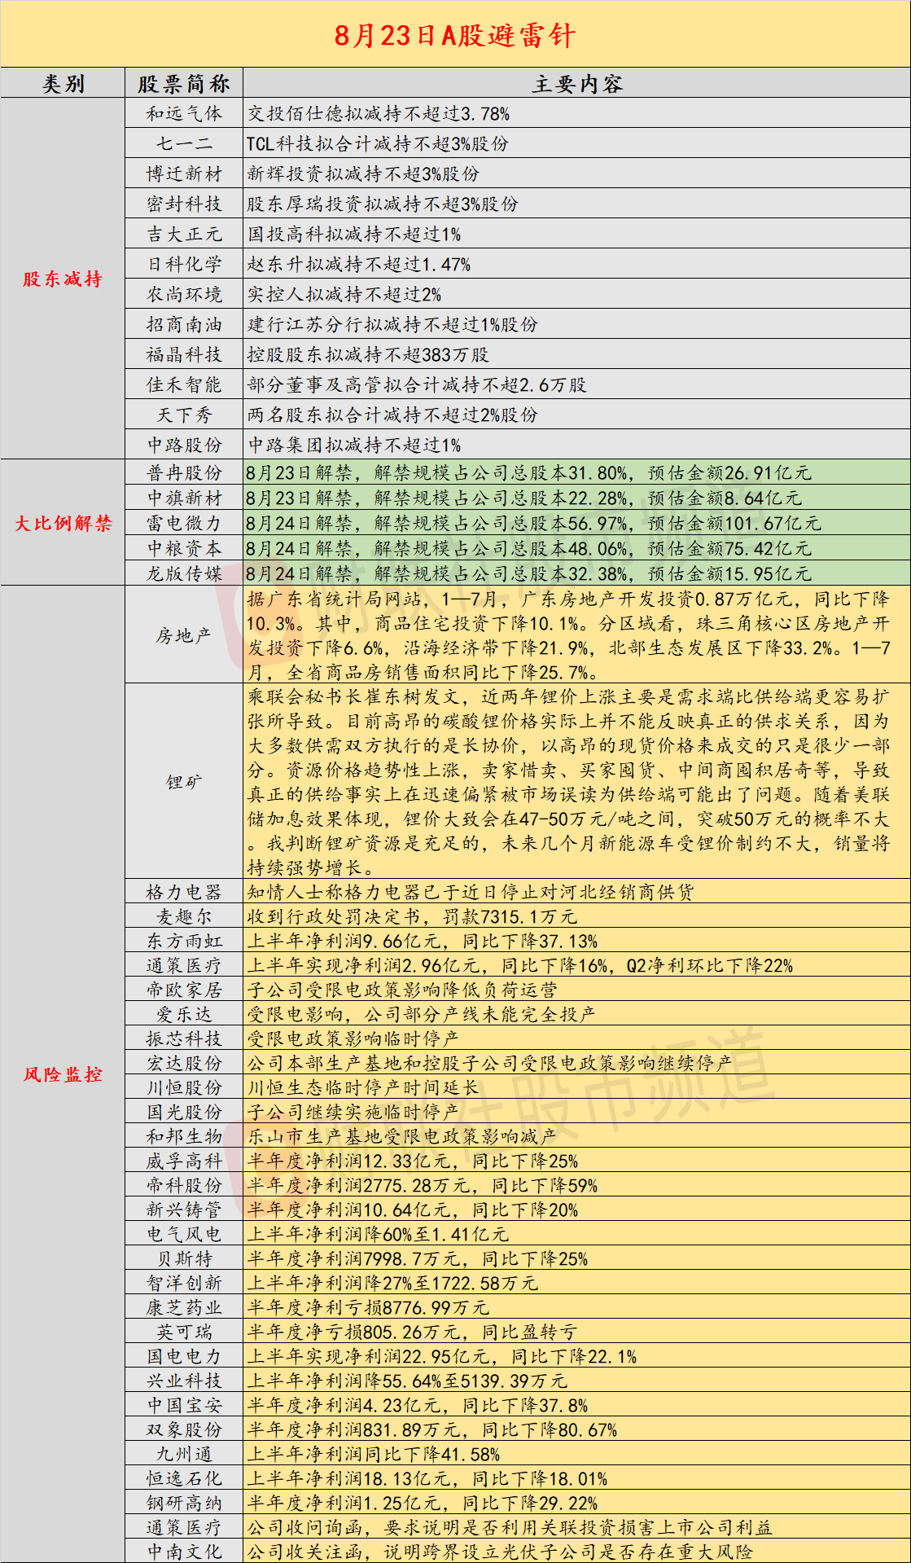This screenshot has width=911, height=1563.
Task: Select stock name 和邦生物
Action: click(x=184, y=1137)
